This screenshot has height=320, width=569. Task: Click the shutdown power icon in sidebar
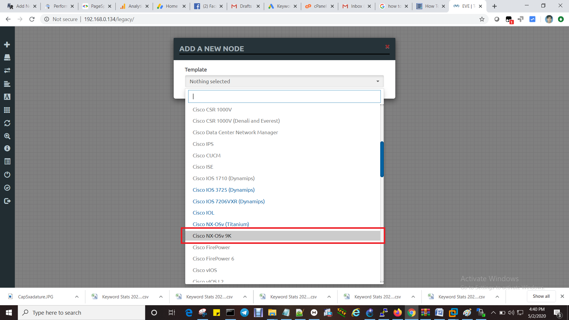click(x=7, y=175)
